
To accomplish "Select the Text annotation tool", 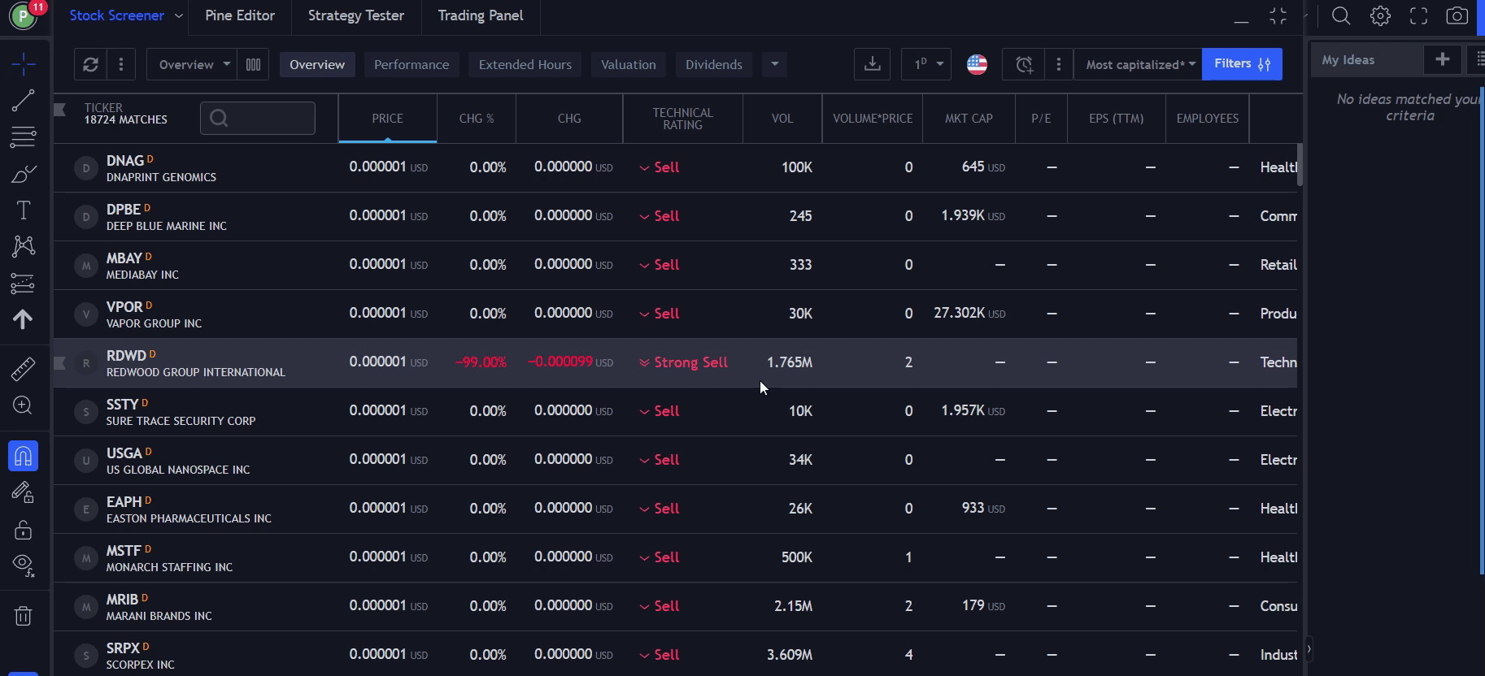I will 23,210.
